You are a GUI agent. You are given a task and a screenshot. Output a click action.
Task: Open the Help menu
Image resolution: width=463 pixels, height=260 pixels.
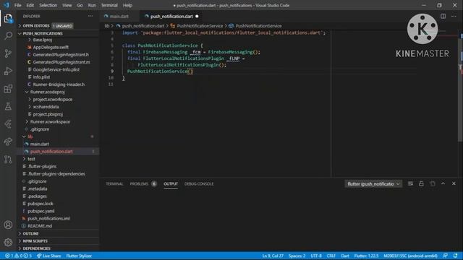coord(127,5)
